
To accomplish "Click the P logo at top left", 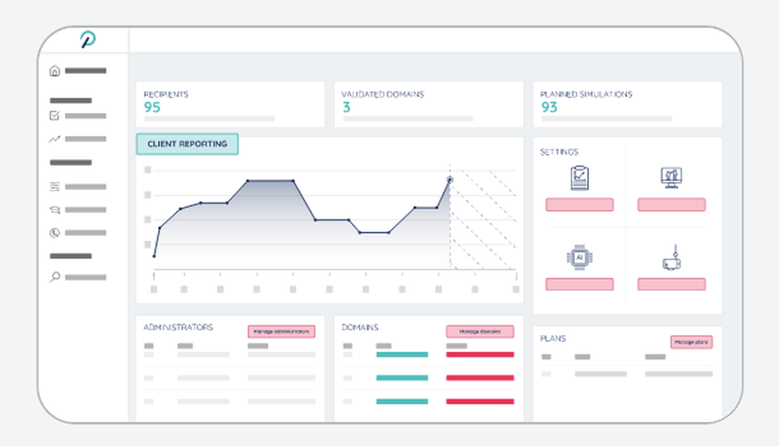I will (x=88, y=39).
